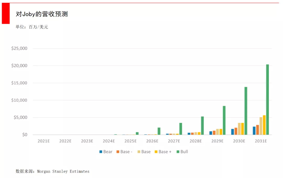Click the green Bull bar for 2030E

click(x=246, y=111)
